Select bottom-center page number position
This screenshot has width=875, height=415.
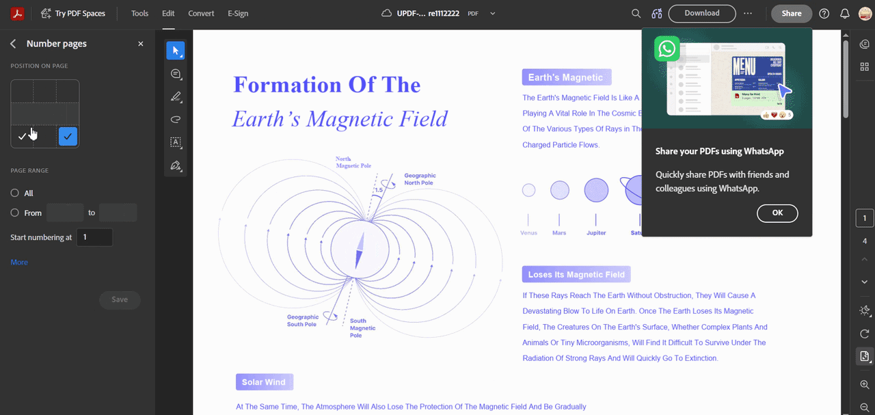[45, 136]
